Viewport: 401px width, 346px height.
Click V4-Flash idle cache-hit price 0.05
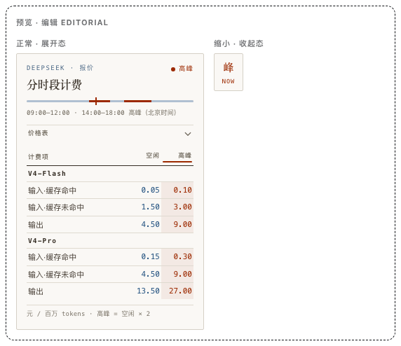coord(150,190)
